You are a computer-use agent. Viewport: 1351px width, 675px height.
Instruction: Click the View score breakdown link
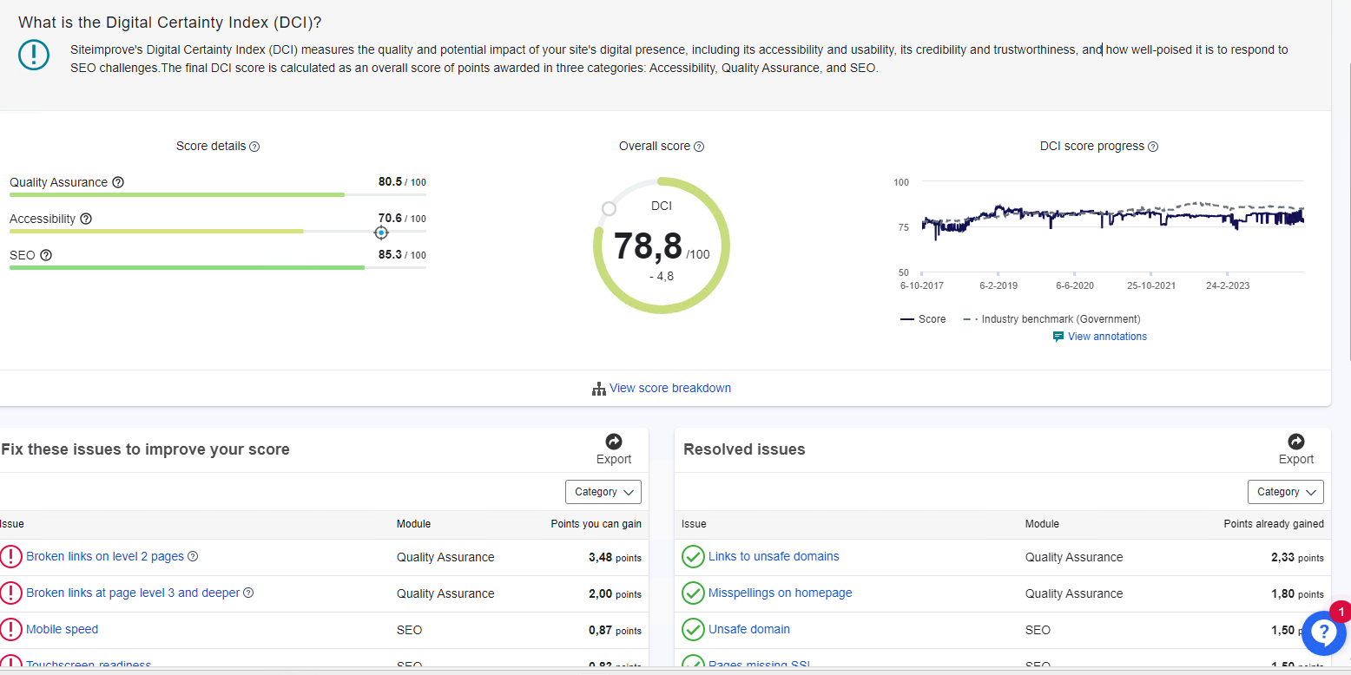[669, 388]
